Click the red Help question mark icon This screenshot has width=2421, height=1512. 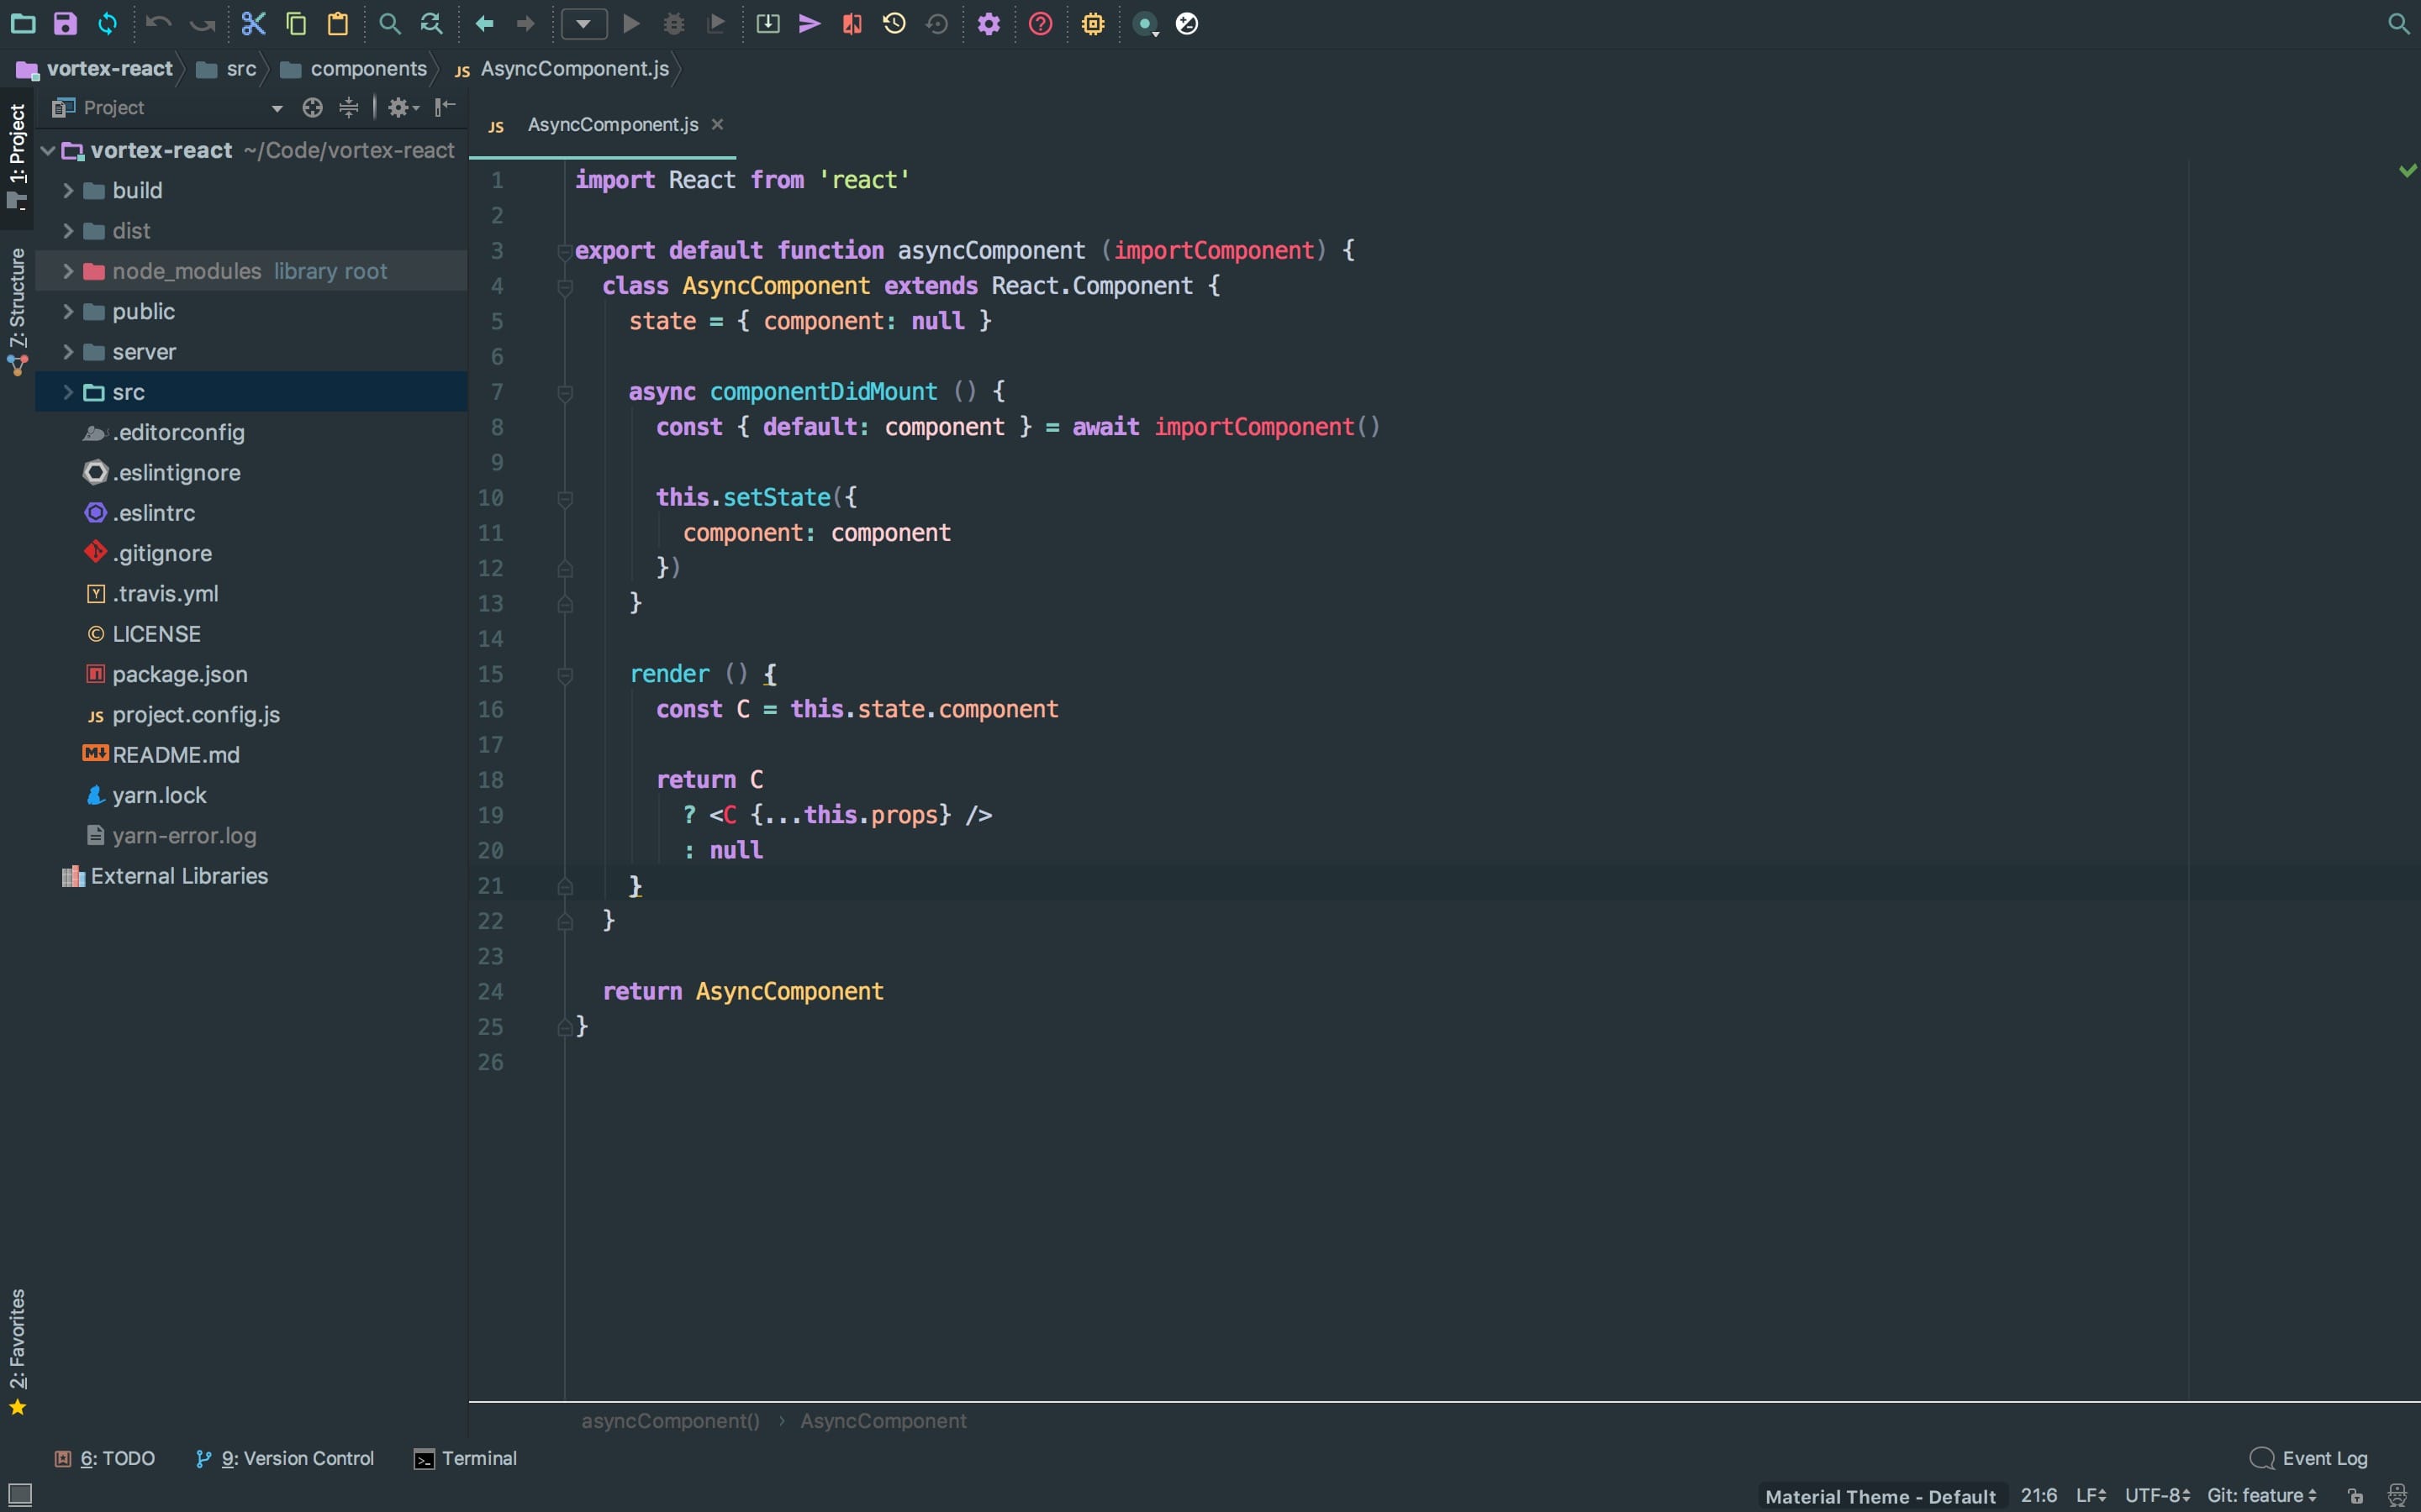[1041, 24]
